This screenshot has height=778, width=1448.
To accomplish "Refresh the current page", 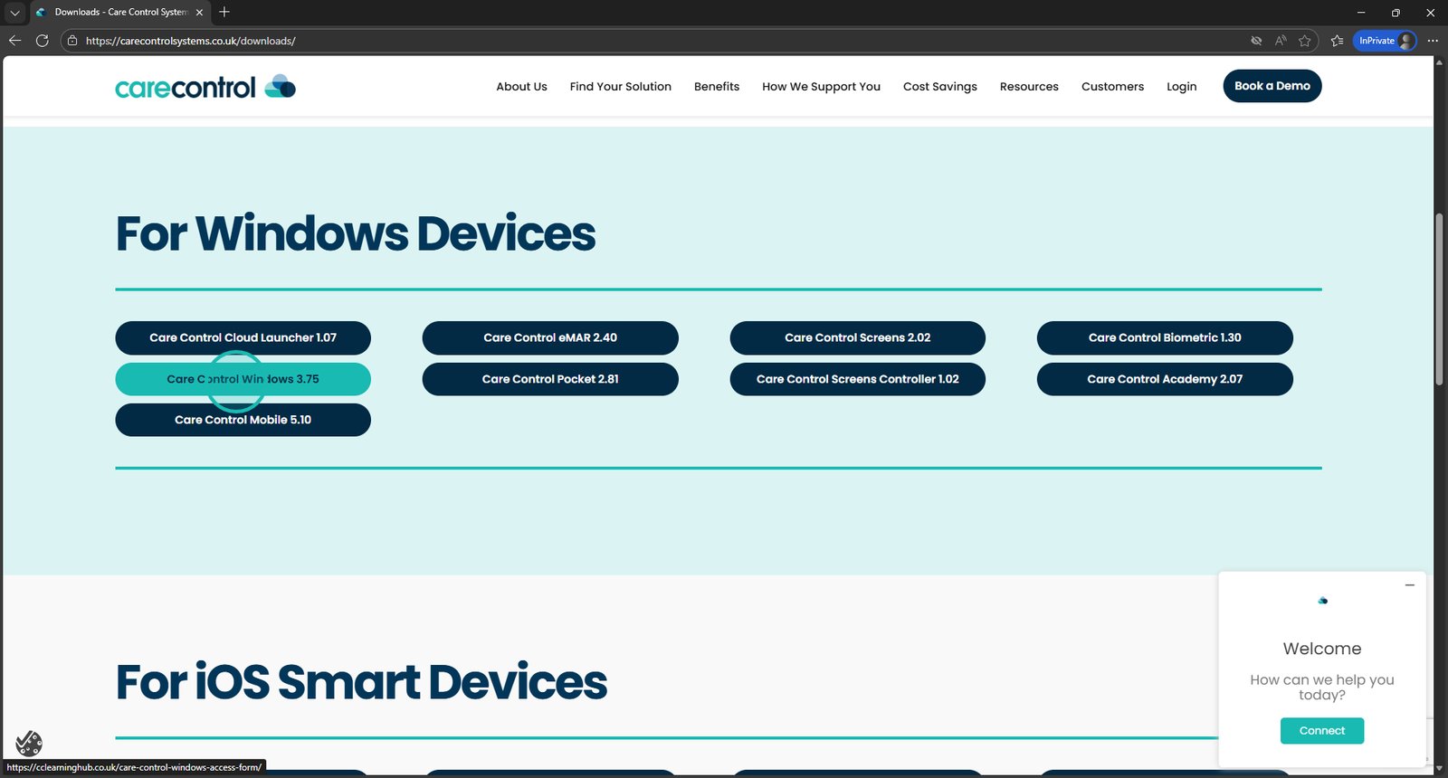I will tap(42, 41).
